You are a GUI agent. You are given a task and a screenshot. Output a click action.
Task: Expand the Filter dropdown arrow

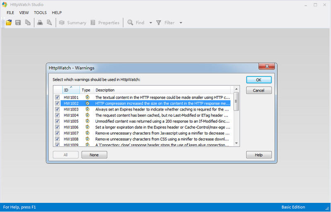coord(181,23)
